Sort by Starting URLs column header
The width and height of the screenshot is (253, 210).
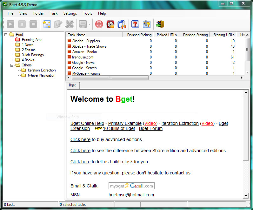coord(223,35)
